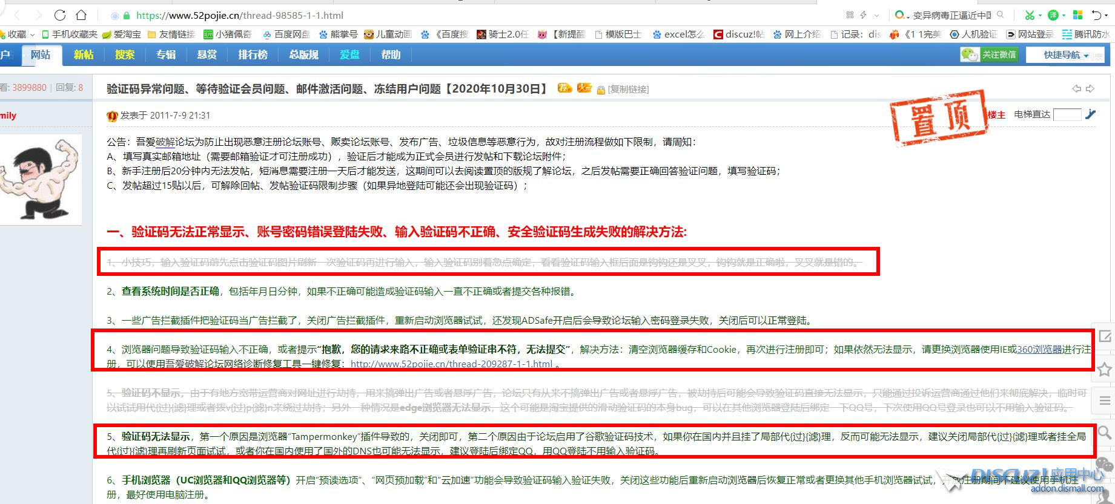This screenshot has height=504, width=1115.
Task: Open the 52pojie thread-209287 repair tool link
Action: (451, 364)
